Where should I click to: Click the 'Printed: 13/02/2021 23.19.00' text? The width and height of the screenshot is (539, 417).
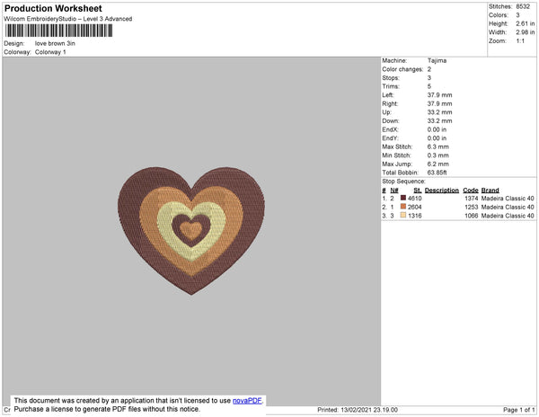(358, 410)
